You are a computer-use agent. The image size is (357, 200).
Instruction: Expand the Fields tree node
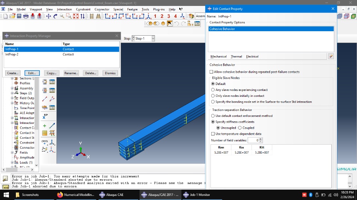[x=12, y=153]
